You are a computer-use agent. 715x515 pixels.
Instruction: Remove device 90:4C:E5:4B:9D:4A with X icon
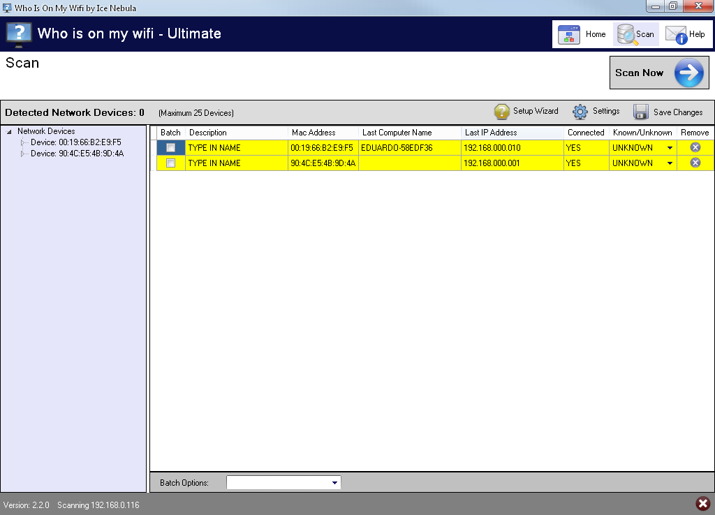point(695,163)
